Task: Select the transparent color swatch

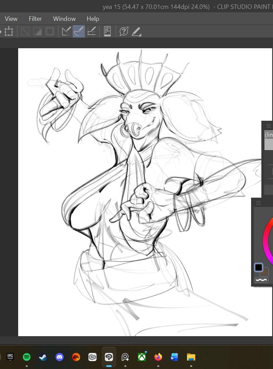Action: tap(261, 280)
